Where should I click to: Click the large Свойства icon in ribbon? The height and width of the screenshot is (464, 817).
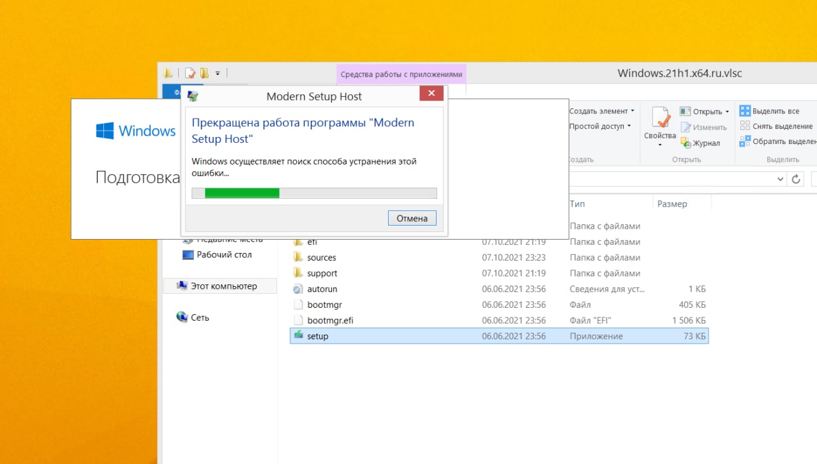click(660, 117)
